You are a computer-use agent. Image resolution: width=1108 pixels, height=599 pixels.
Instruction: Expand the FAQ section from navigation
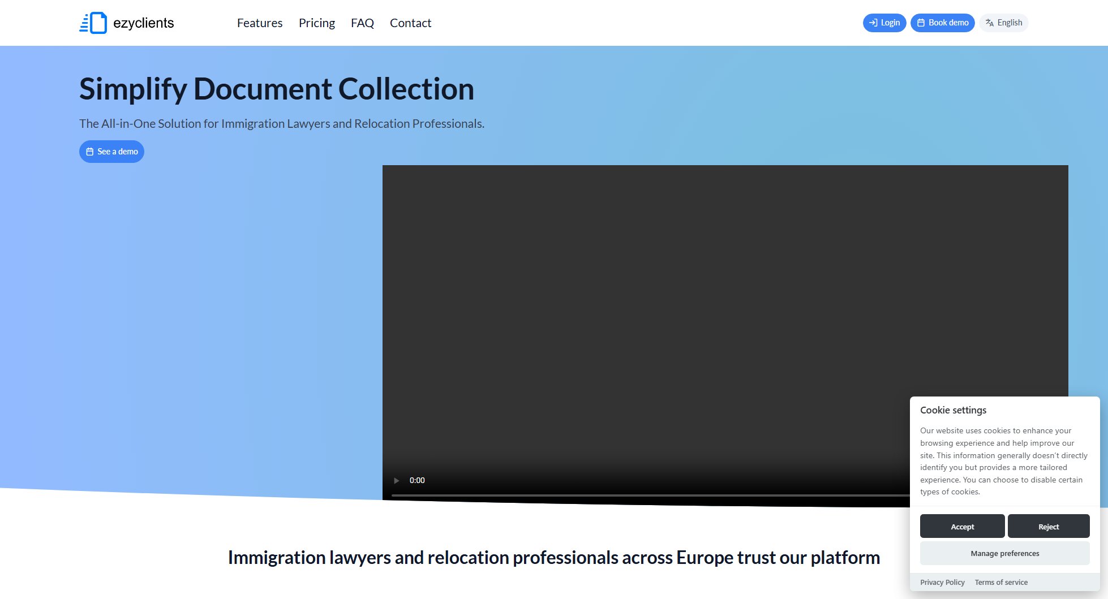coord(362,23)
